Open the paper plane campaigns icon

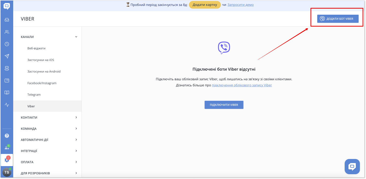(x=7, y=56)
